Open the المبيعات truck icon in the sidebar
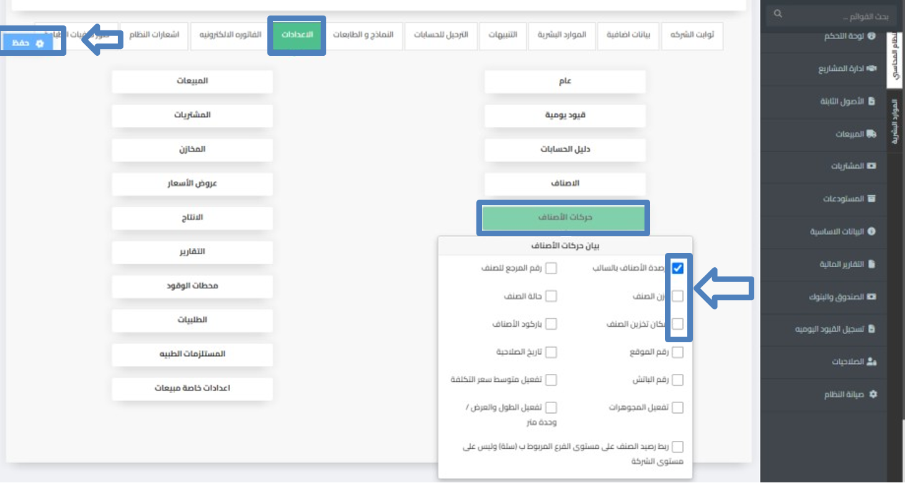This screenshot has height=483, width=905. [872, 134]
